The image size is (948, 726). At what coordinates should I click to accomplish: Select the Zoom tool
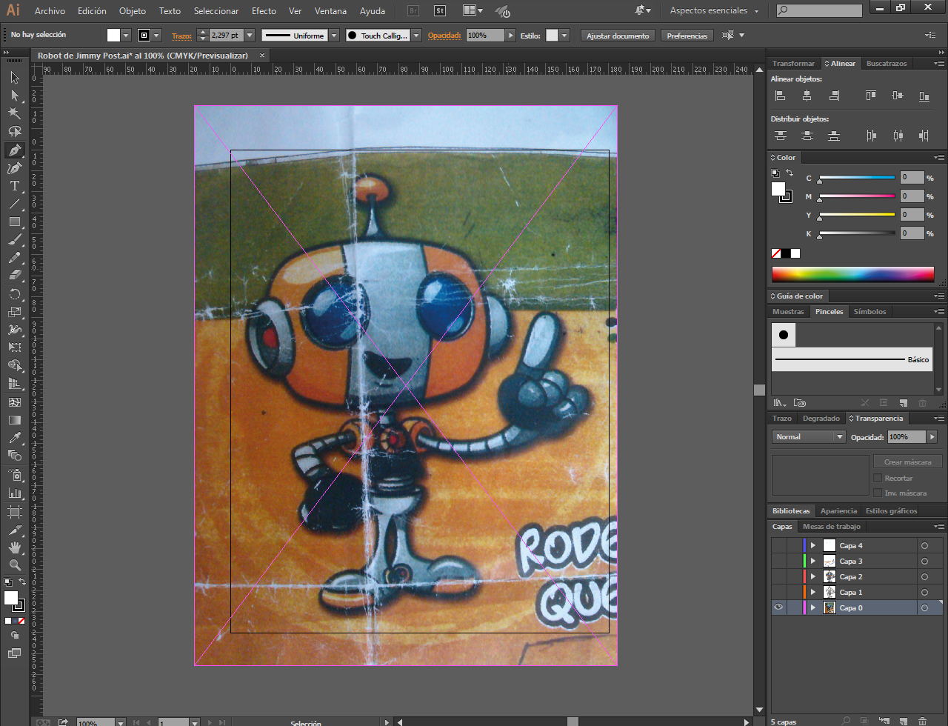click(x=14, y=565)
